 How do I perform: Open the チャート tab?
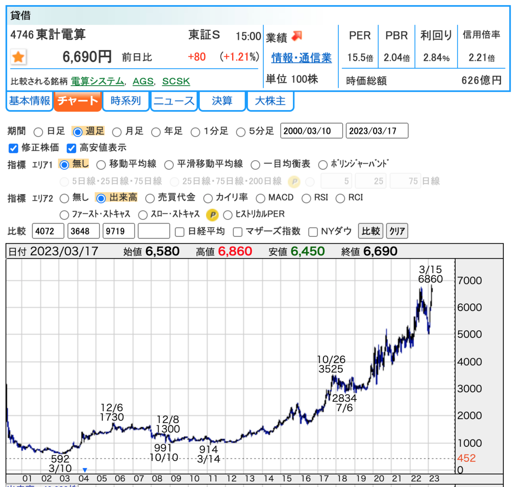tap(78, 101)
